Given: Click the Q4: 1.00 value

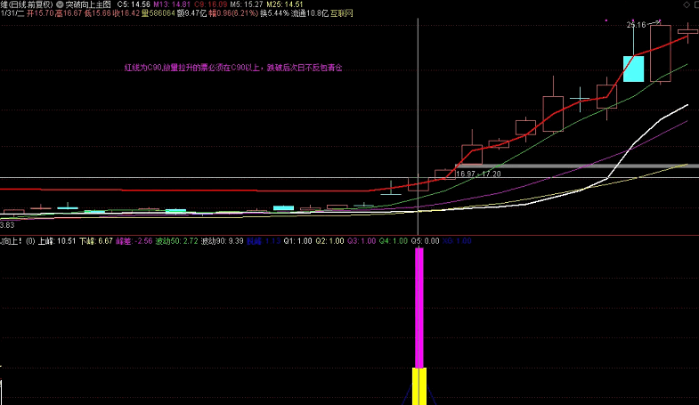Looking at the screenshot, I should 394,241.
